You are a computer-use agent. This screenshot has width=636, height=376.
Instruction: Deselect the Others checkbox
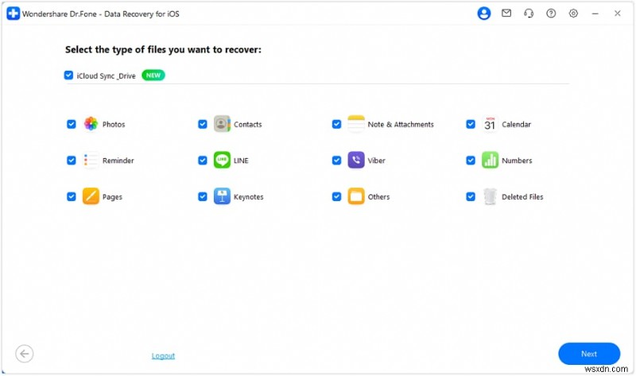click(x=336, y=196)
